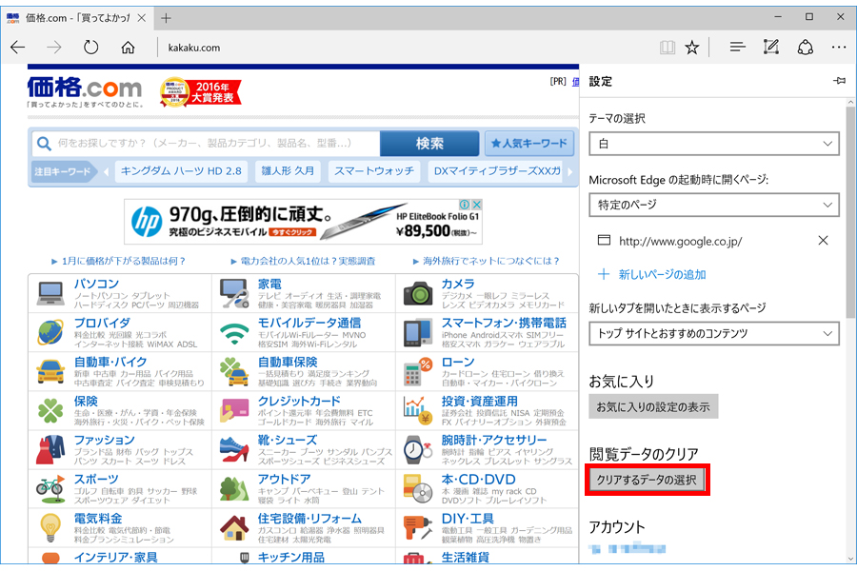
Task: Click the settings pane vertical scrollbar
Action: pyautogui.click(x=850, y=212)
